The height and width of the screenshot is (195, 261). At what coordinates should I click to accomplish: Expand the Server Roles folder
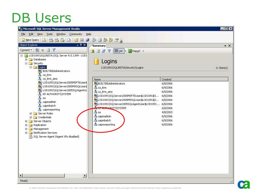coord(31,113)
